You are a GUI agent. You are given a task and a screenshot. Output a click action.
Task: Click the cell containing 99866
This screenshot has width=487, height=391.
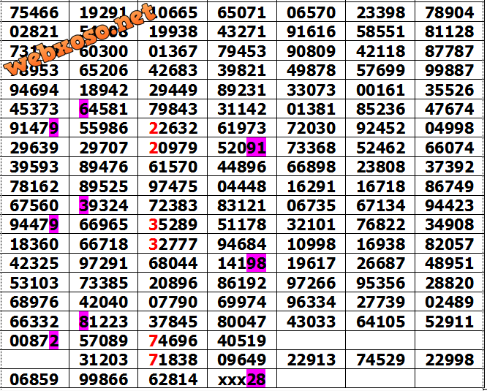103,379
